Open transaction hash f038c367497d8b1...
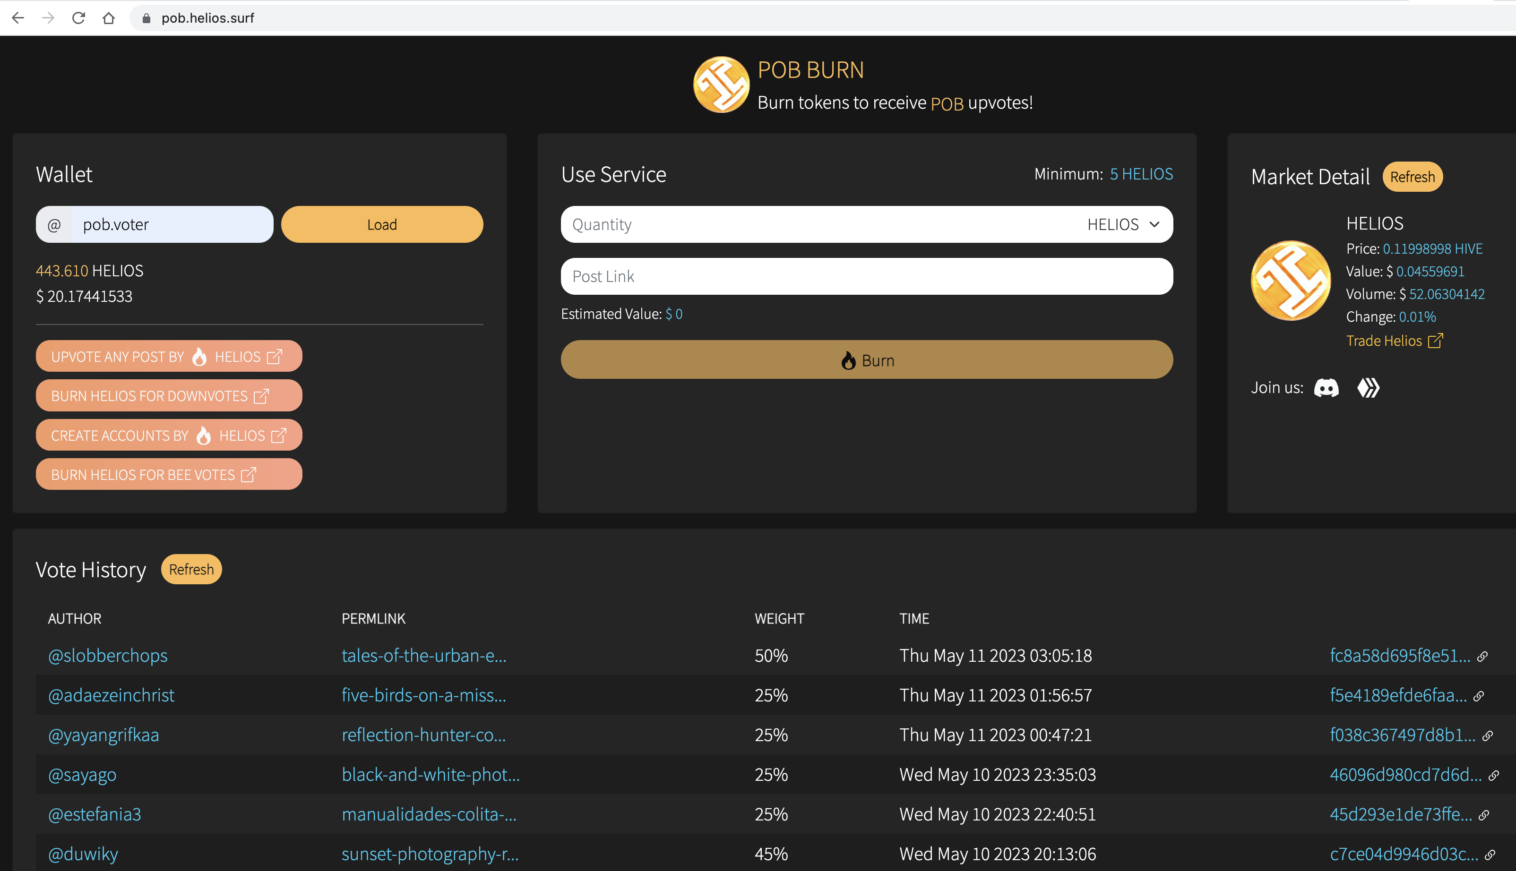Screen dimensions: 1516x871 (1402, 734)
